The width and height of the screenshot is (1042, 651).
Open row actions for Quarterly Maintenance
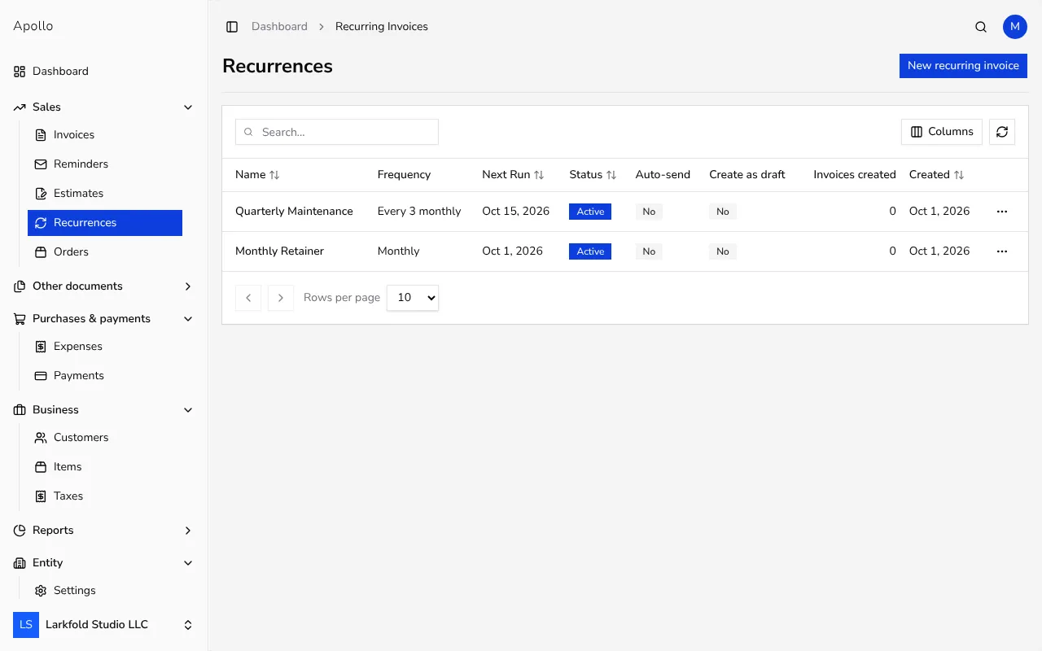(x=1002, y=212)
